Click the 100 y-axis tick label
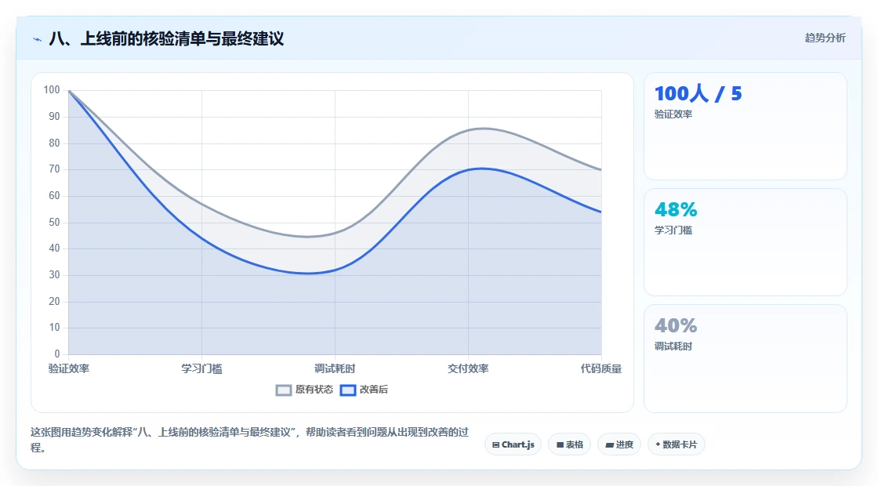This screenshot has height=486, width=878. 52,90
